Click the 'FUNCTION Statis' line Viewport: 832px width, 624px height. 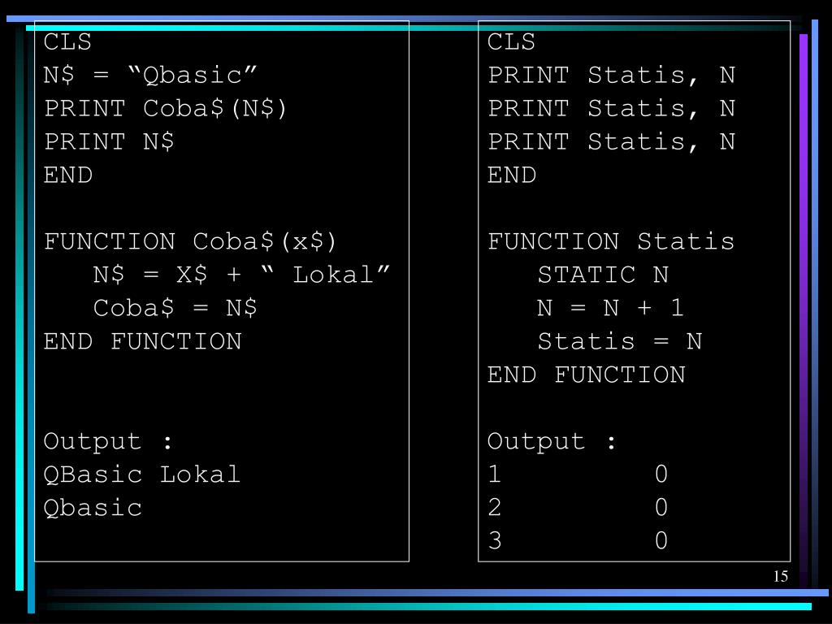(x=611, y=242)
